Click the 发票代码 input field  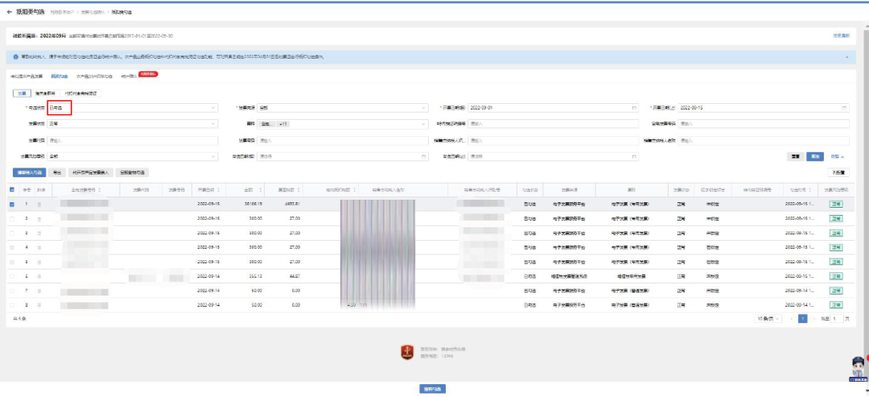132,140
